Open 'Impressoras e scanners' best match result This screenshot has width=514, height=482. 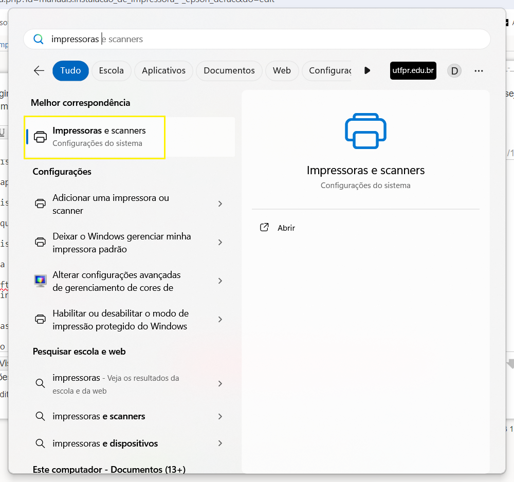pyautogui.click(x=99, y=137)
